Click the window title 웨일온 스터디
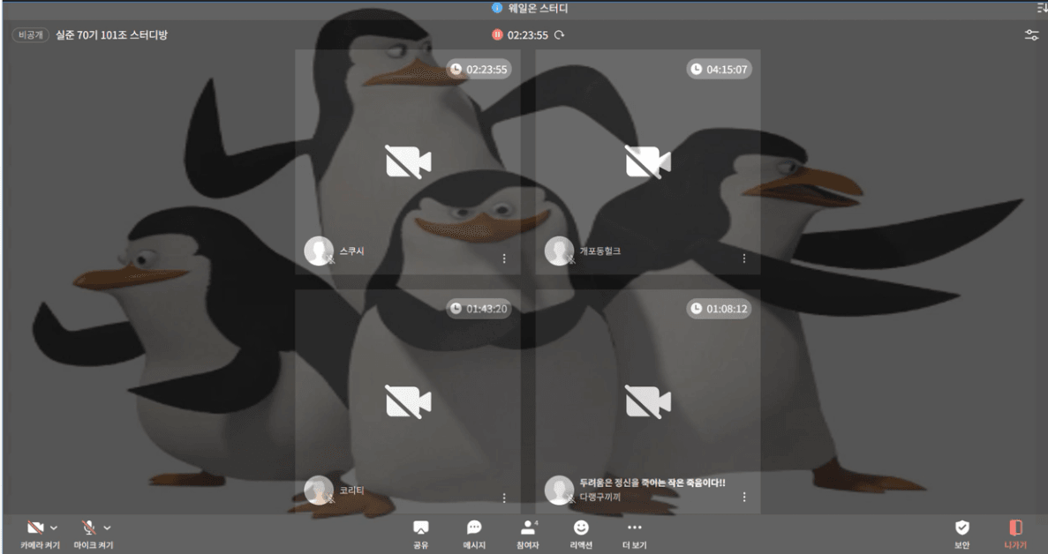 coord(538,8)
